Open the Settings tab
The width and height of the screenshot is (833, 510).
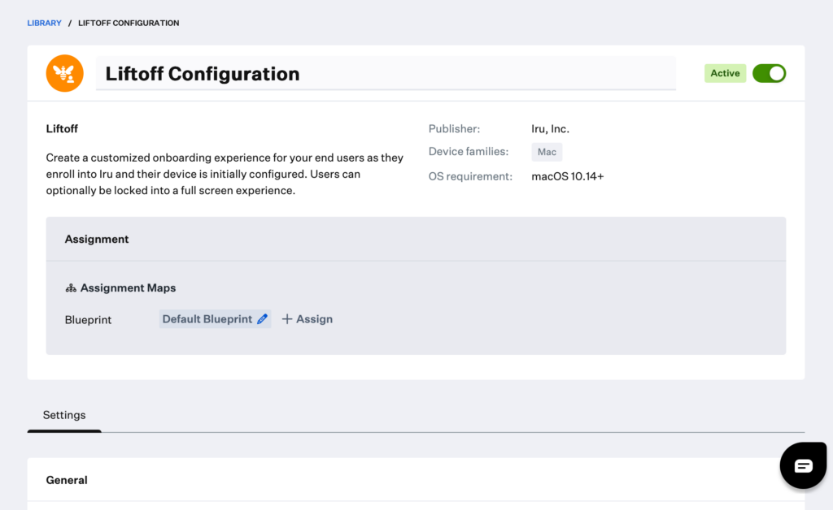(x=64, y=415)
